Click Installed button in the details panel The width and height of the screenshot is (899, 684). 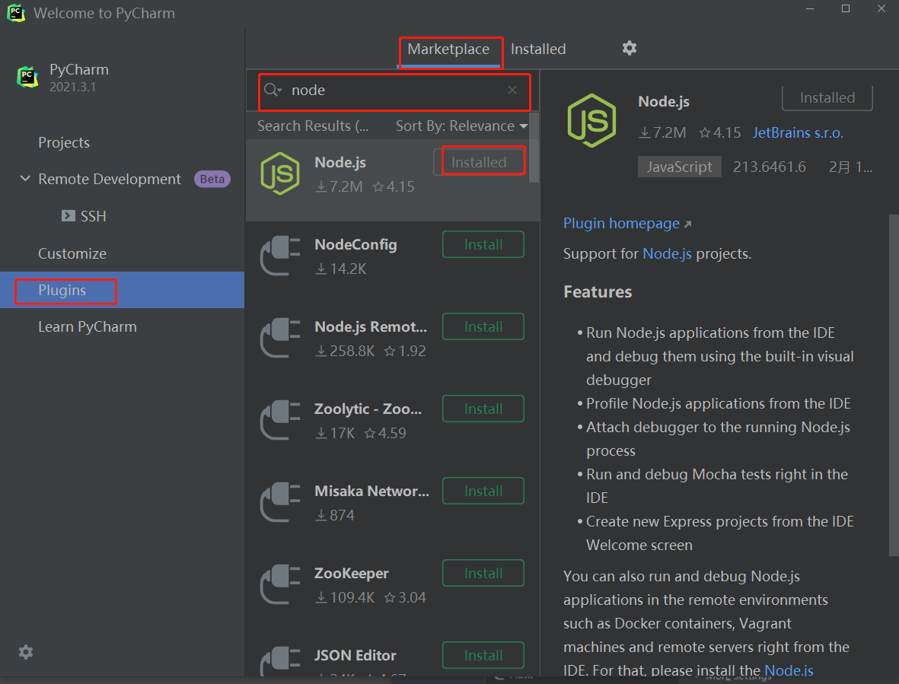tap(827, 98)
